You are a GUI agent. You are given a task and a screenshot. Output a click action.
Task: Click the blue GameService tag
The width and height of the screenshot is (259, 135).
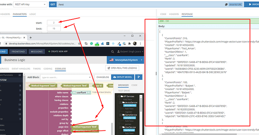point(129,118)
